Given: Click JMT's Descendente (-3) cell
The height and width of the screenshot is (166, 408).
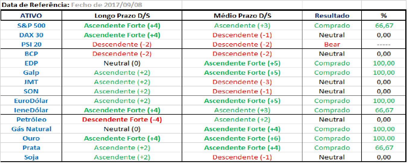Looking at the screenshot, I should (242, 82).
